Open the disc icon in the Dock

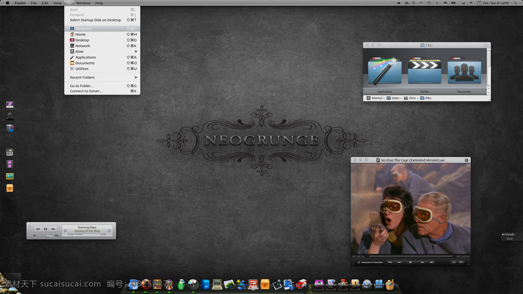(x=193, y=284)
